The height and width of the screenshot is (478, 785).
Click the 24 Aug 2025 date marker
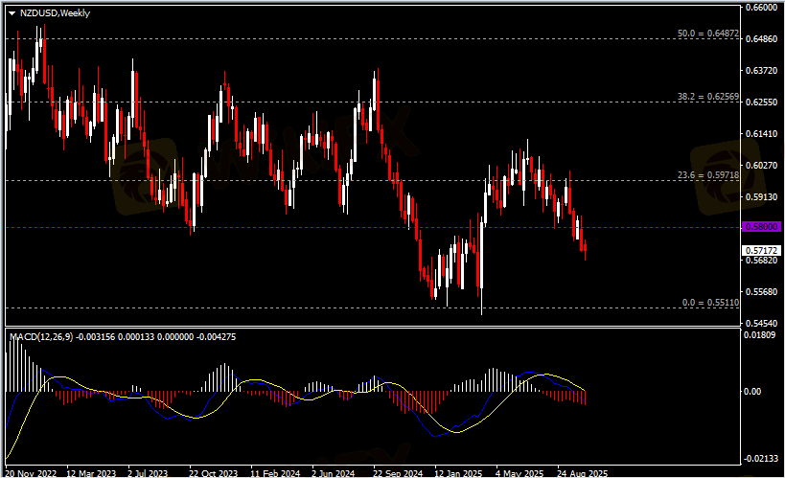(x=581, y=472)
